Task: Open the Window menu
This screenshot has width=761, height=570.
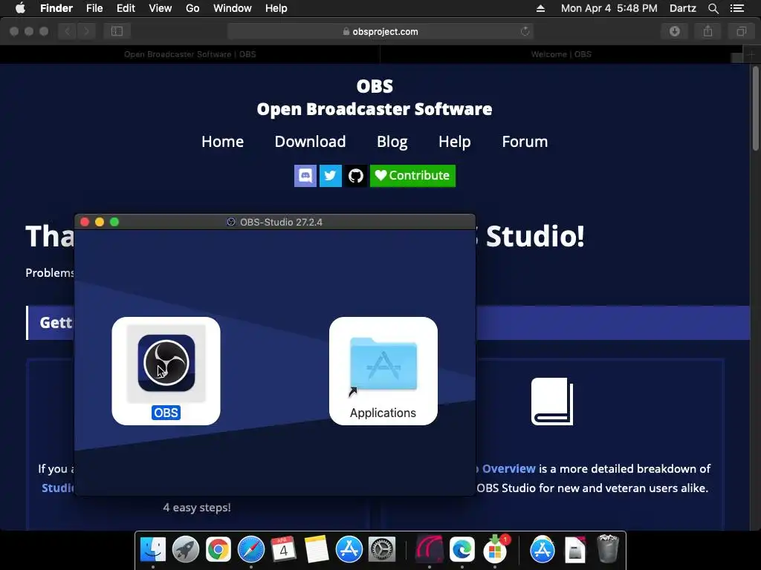Action: (233, 8)
